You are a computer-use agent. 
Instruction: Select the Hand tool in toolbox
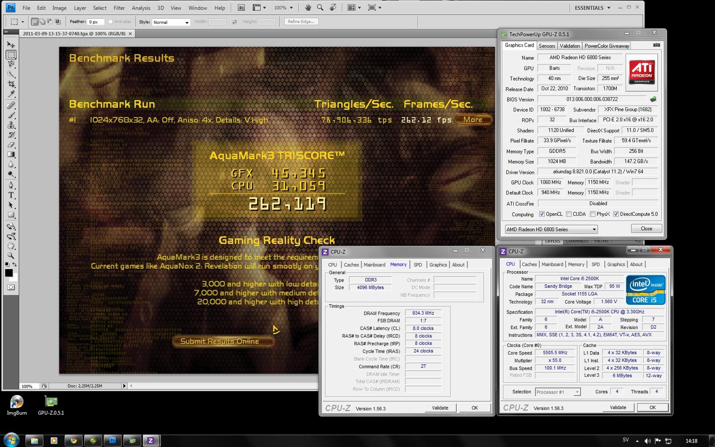(11, 246)
